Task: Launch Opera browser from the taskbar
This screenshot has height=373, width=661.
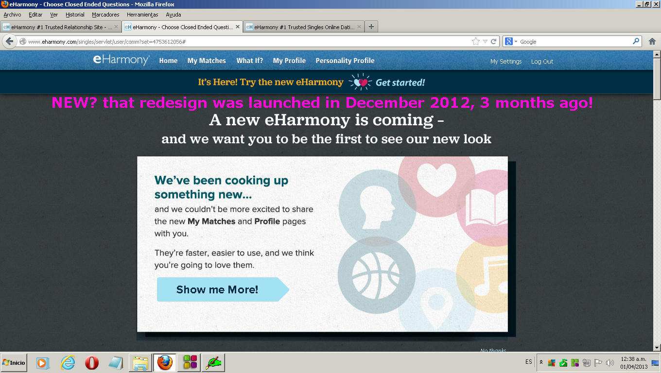Action: pos(92,362)
